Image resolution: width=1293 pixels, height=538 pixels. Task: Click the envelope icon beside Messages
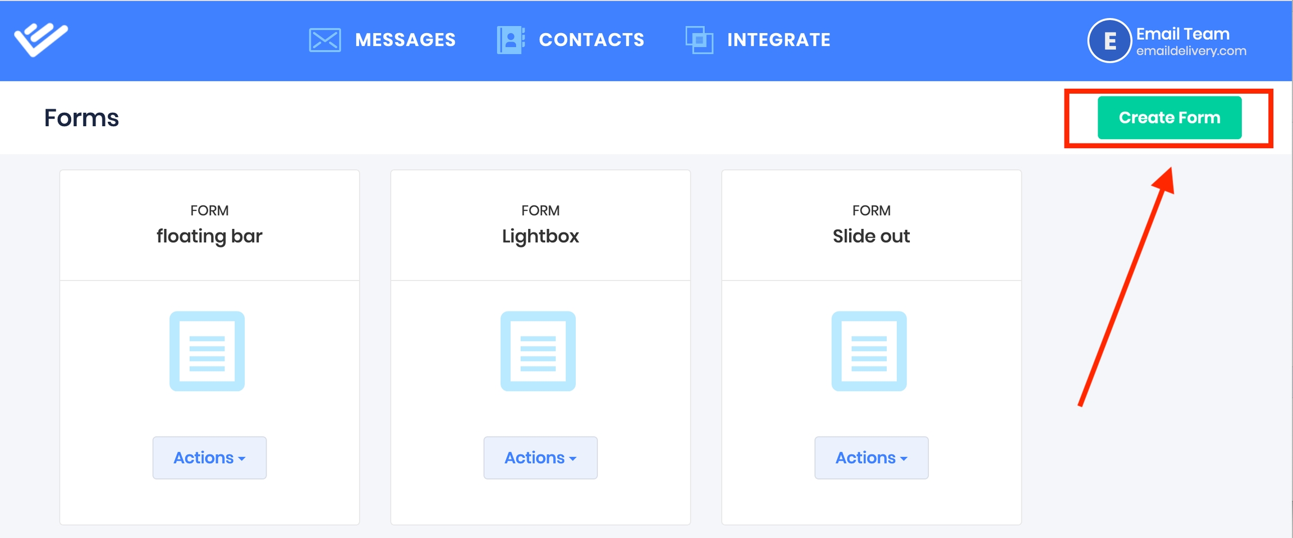(x=324, y=40)
